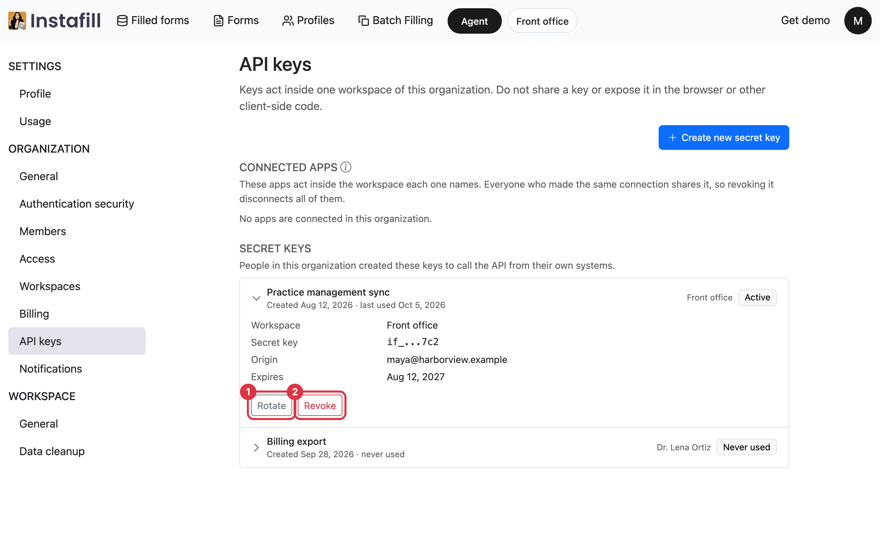
Task: Open Workspace General settings
Action: tap(77, 424)
